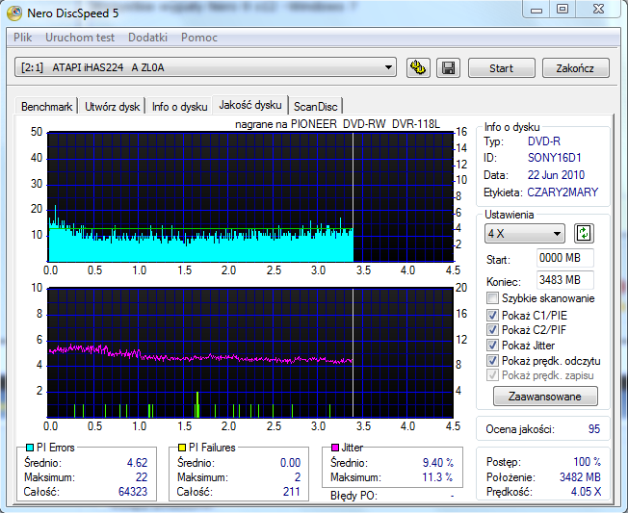This screenshot has height=513, width=628.
Task: Click the progress value 100 %
Action: click(588, 462)
